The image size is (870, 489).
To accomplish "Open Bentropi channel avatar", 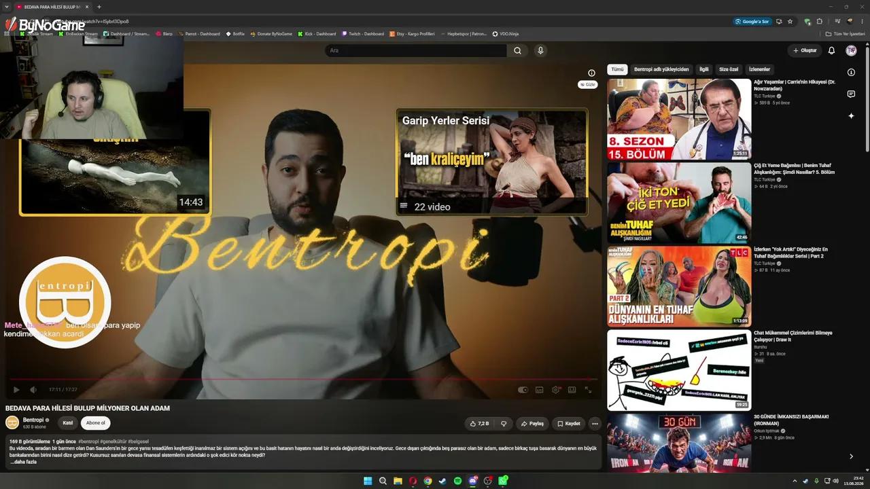I will pos(12,422).
